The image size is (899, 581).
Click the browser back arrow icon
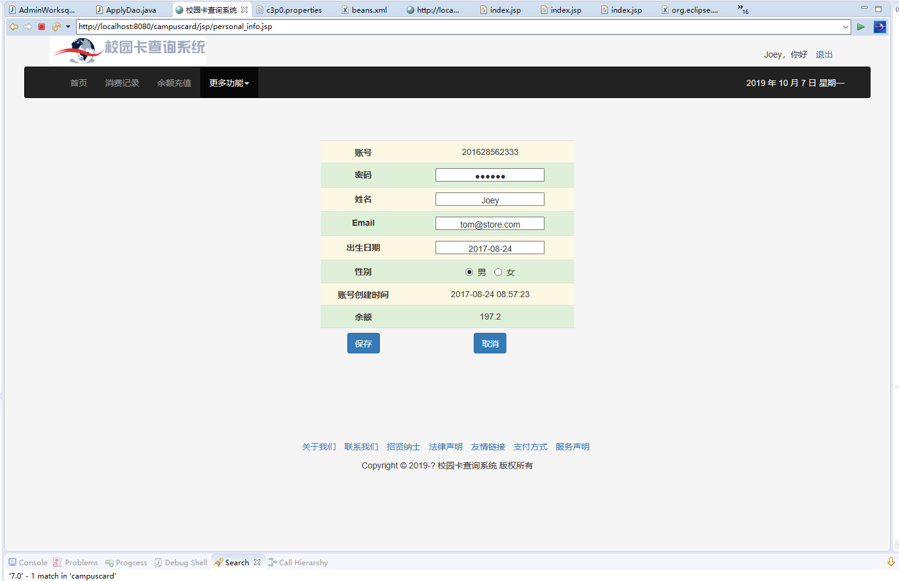[13, 27]
